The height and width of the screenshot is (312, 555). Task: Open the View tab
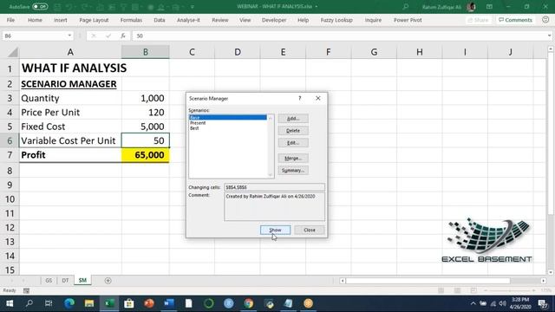[x=245, y=20]
